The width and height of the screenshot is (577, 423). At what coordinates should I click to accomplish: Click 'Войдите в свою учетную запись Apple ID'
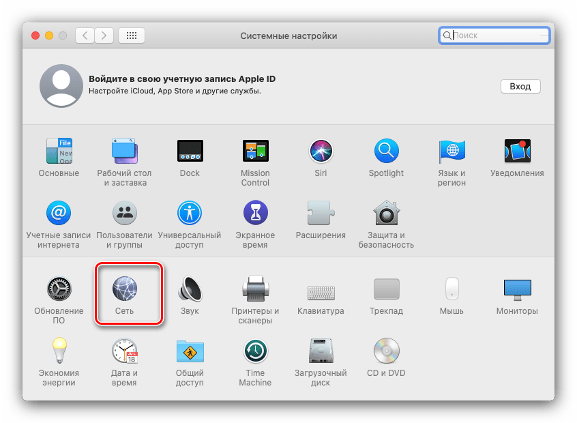point(182,78)
